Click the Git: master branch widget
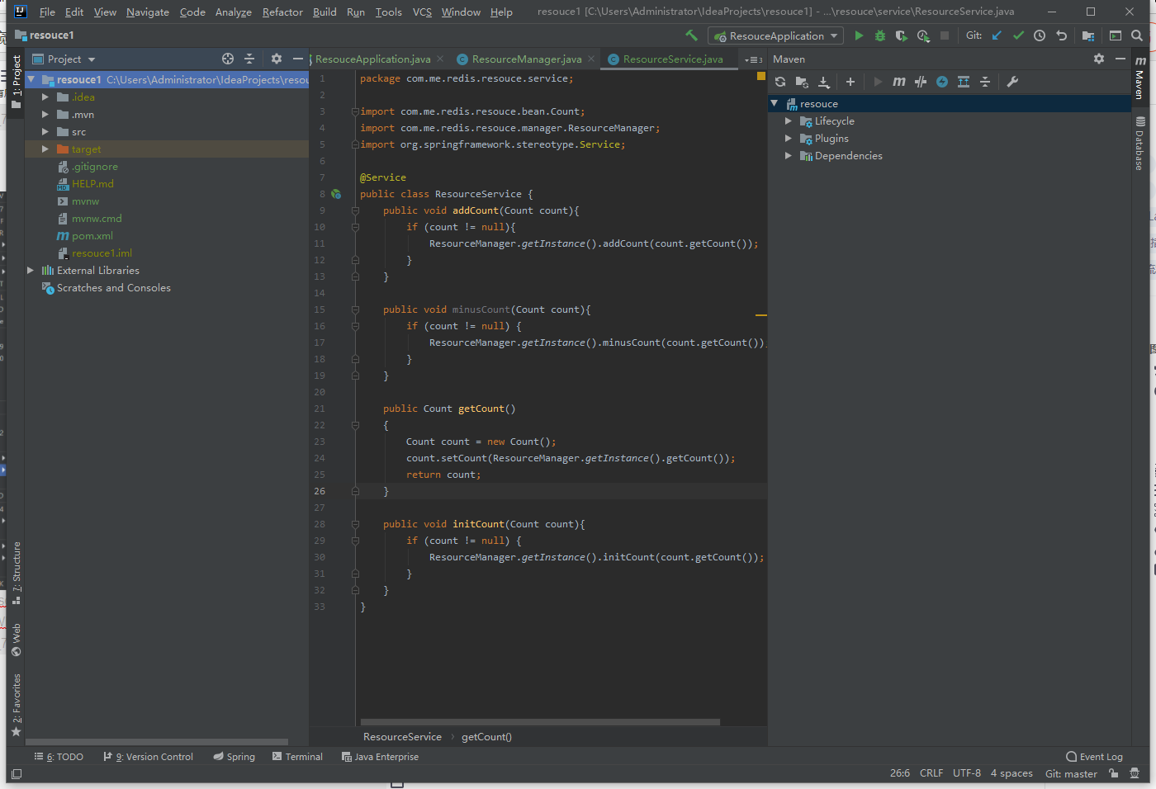 (1071, 773)
